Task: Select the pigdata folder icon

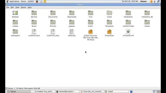Action: 72,22
